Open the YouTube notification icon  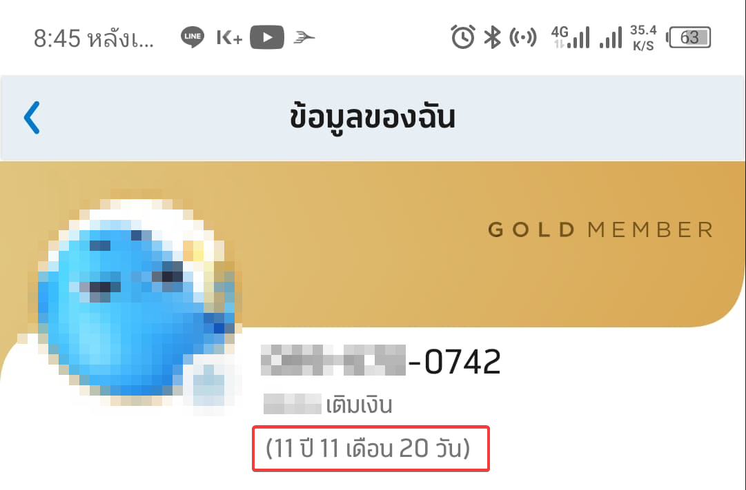click(x=267, y=37)
